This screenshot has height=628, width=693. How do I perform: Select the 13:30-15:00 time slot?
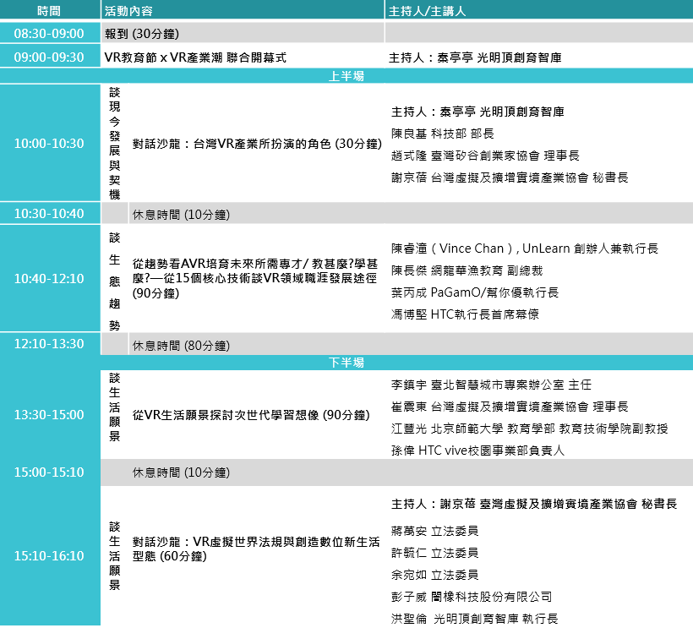coord(49,414)
